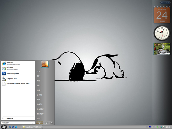Viewport: 172px width, 129px height.
Task: Open 计算机 in the Start menu
Action: click(x=39, y=95)
